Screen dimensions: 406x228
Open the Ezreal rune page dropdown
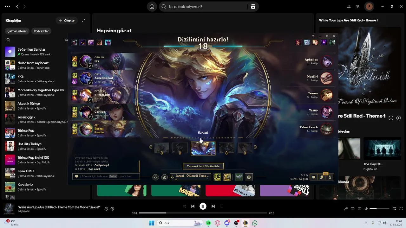click(x=190, y=177)
